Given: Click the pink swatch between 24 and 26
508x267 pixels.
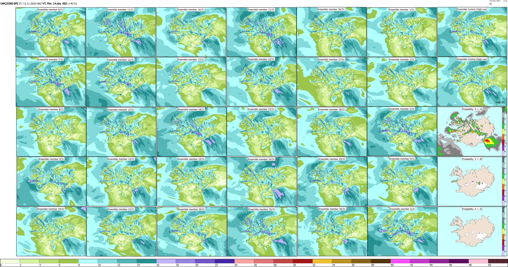Looking at the screenshot, I should [x=244, y=261].
